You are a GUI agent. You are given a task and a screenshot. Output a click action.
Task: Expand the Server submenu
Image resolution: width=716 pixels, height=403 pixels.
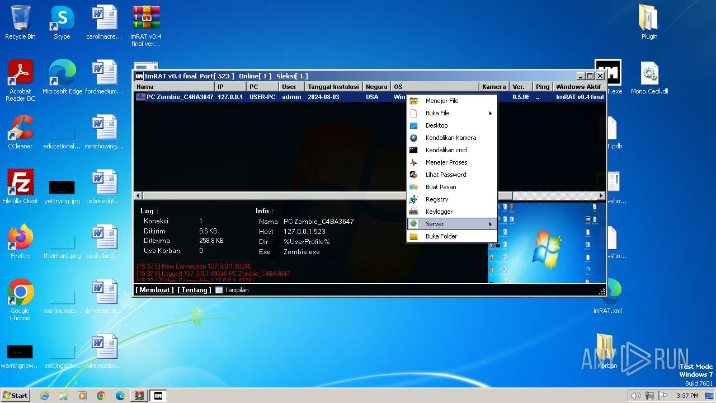[452, 224]
